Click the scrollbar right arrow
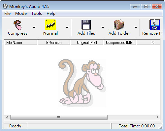Viewport: 165px width, 131px height. click(x=158, y=117)
